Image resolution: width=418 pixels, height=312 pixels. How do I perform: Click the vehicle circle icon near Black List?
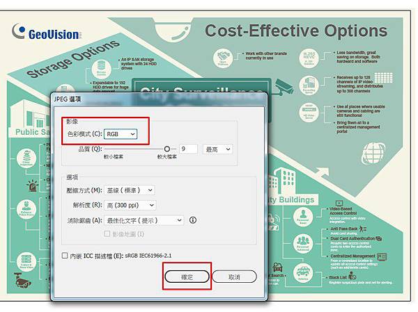pyautogui.click(x=303, y=272)
